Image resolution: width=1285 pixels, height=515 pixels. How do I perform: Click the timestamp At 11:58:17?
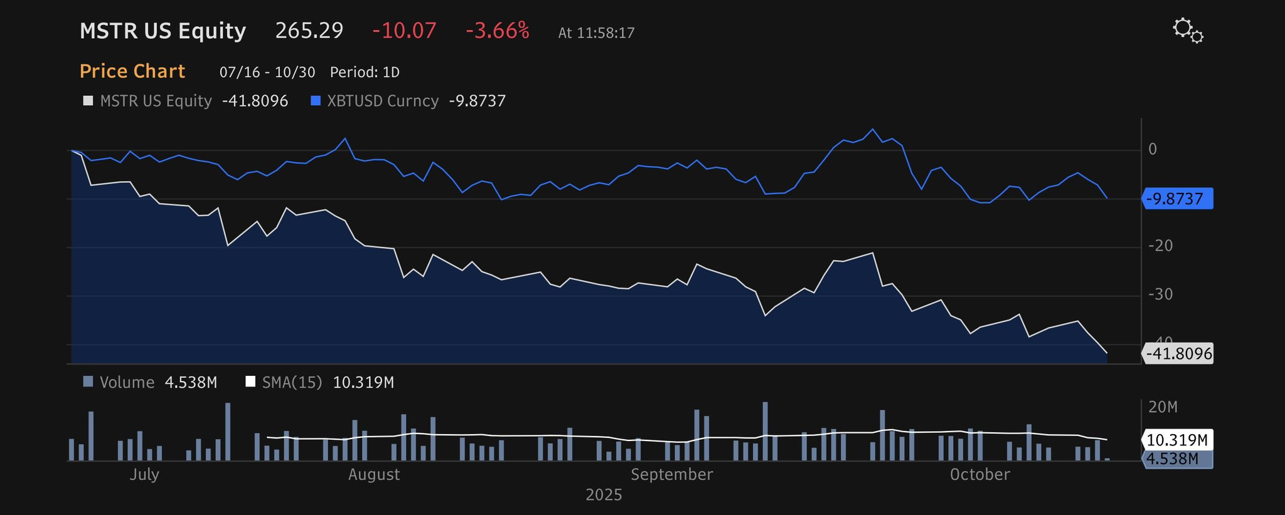(597, 33)
